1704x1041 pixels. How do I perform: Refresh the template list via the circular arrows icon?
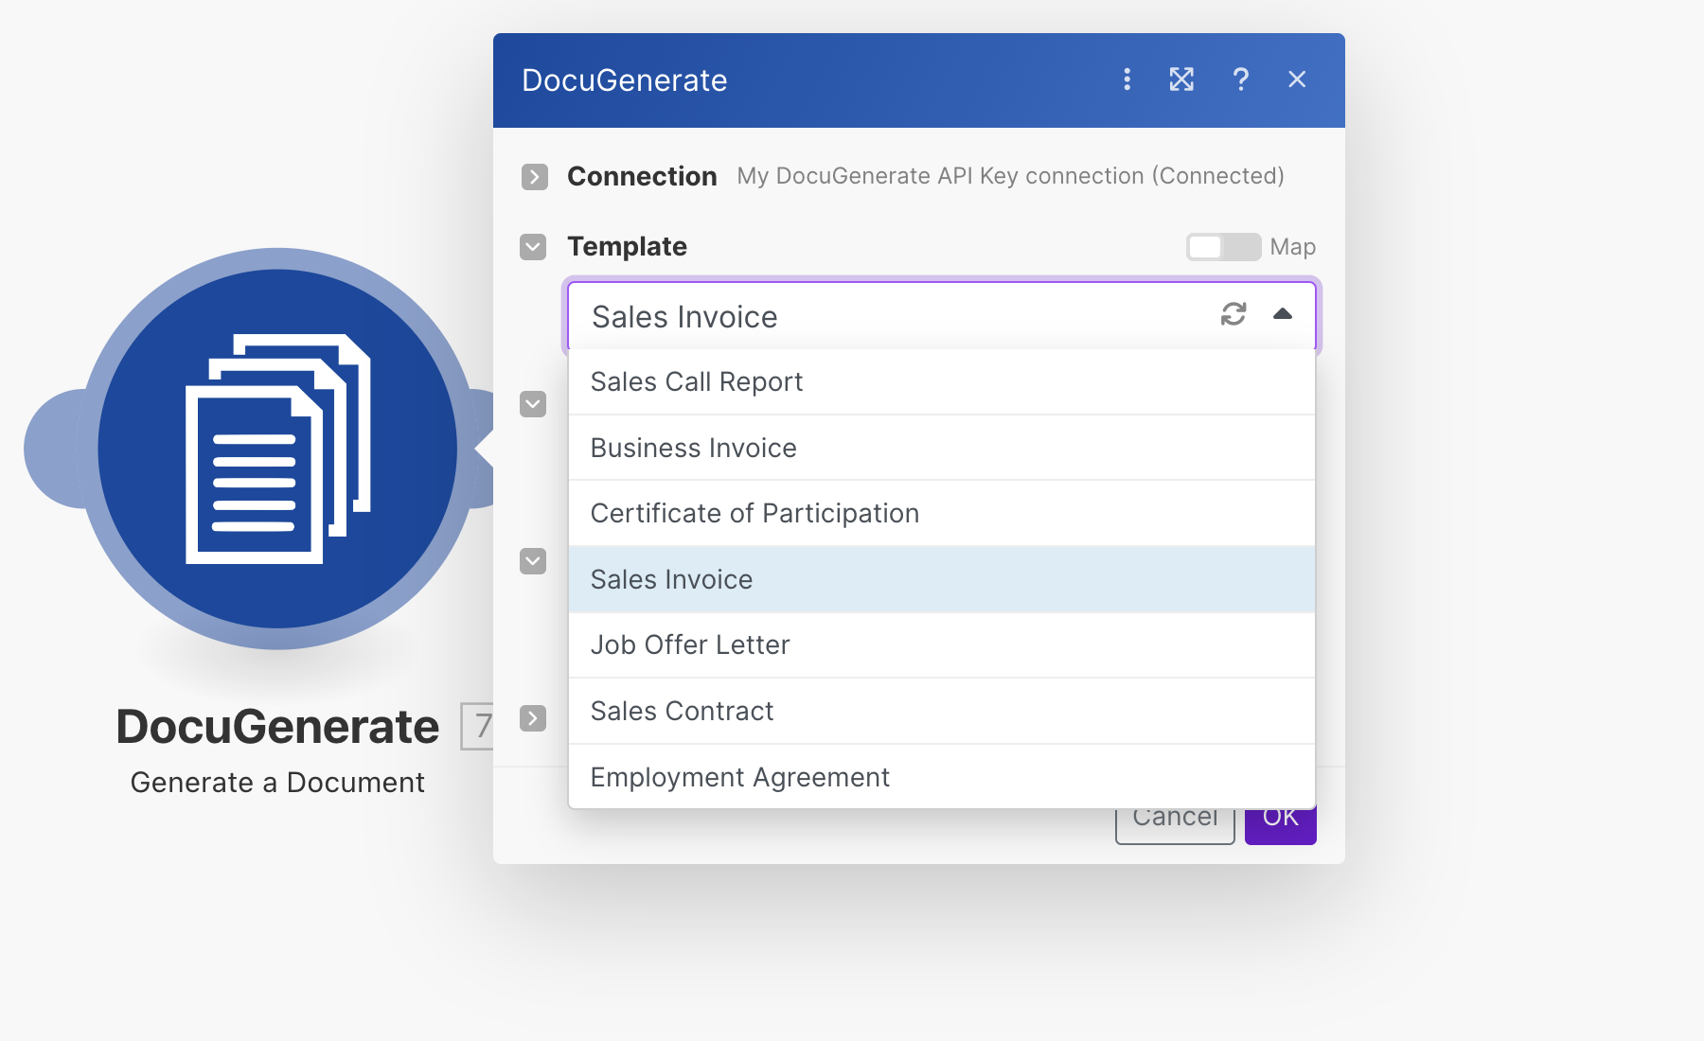coord(1234,314)
